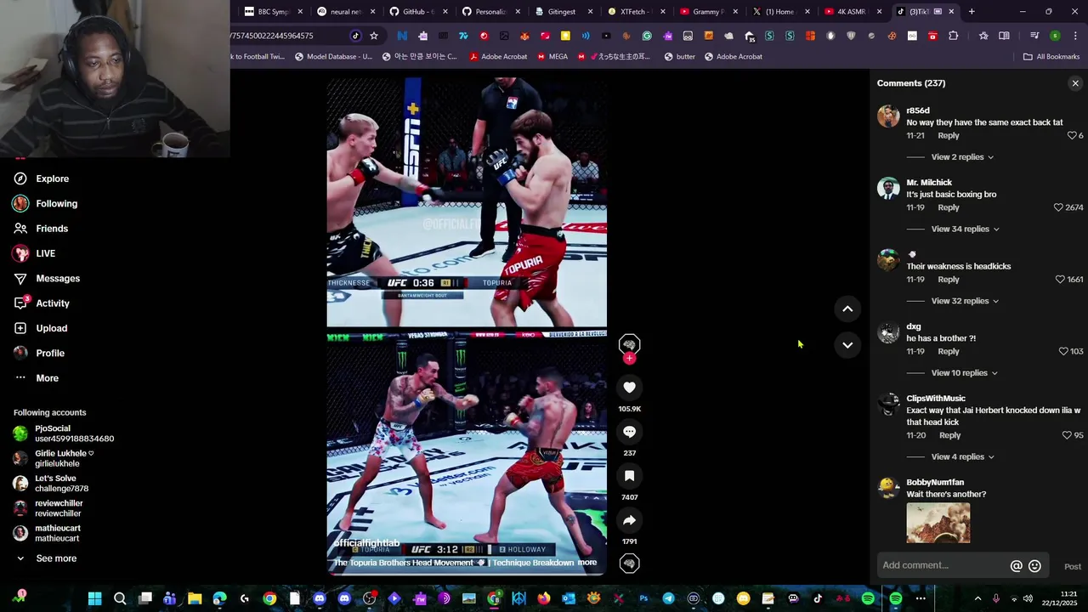Open the emoji picker in comment box
Viewport: 1088px width, 612px height.
[1034, 566]
